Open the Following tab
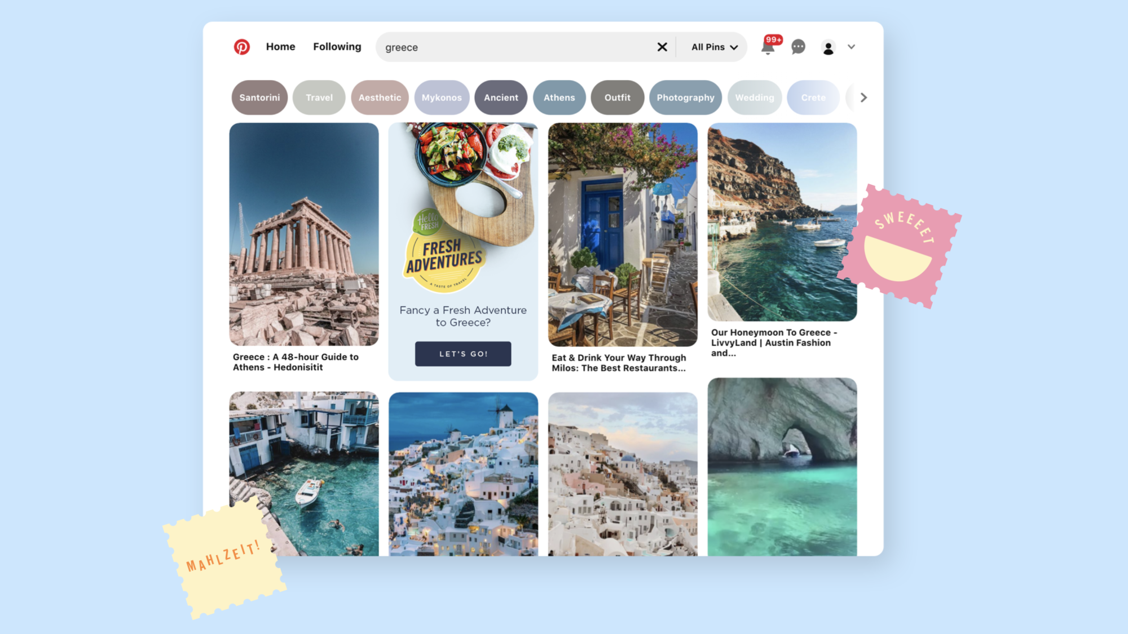 (x=337, y=47)
